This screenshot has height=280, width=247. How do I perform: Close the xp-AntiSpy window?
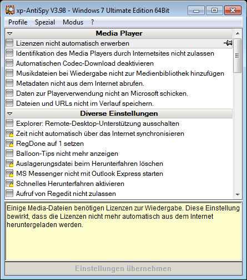tap(233, 11)
